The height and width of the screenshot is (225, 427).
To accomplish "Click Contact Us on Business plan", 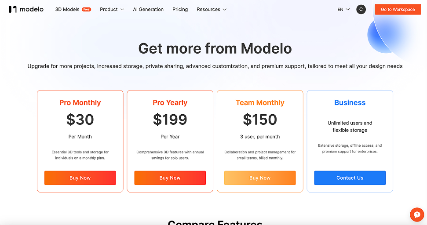I will pyautogui.click(x=350, y=178).
